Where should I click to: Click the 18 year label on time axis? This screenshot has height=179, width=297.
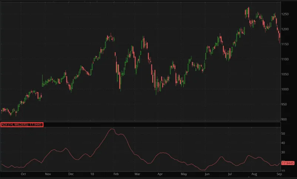92,174
